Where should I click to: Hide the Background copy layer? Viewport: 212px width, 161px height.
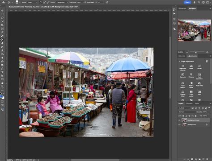pyautogui.click(x=179, y=120)
